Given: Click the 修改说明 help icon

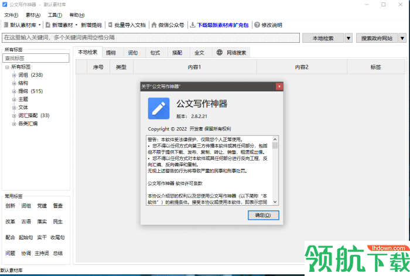Looking at the screenshot, I should tap(257, 25).
